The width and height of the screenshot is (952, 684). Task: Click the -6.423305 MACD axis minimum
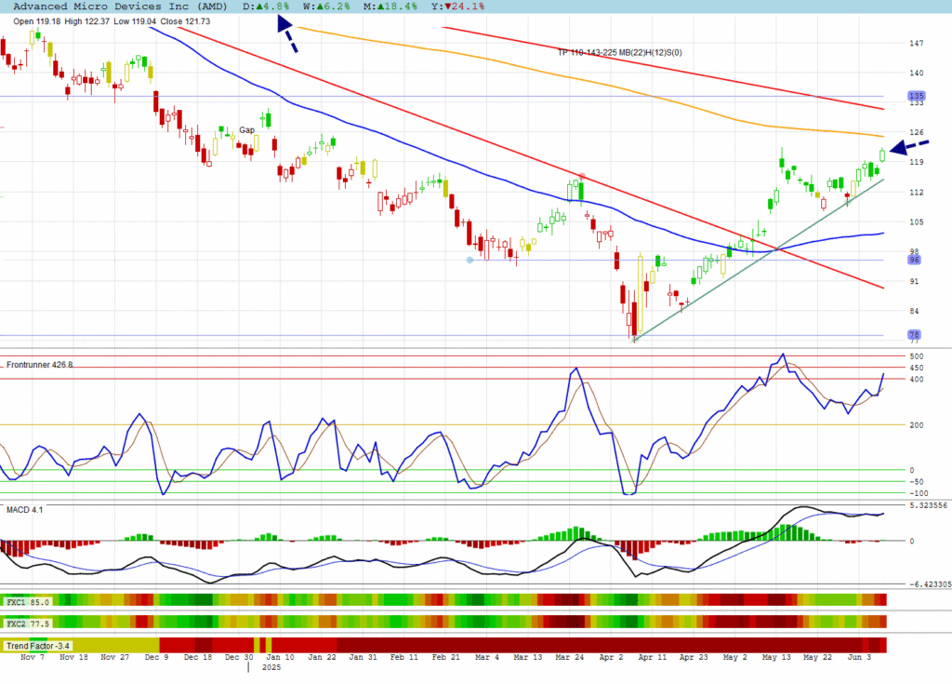[930, 584]
